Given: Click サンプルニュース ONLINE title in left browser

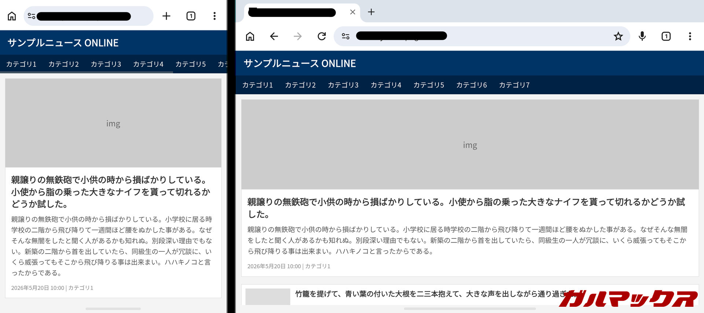Looking at the screenshot, I should click(x=63, y=43).
